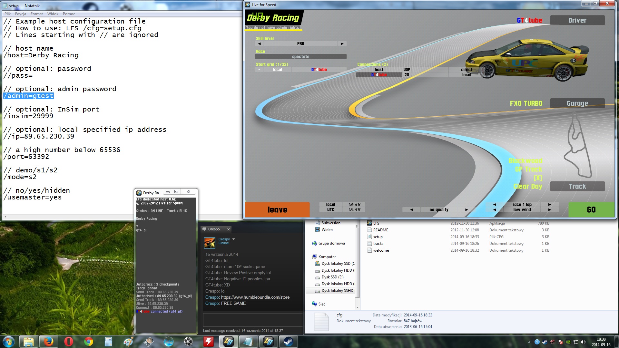Click highlighted /admin=gtest line in Notepad
Image resolution: width=619 pixels, height=348 pixels.
tap(28, 96)
